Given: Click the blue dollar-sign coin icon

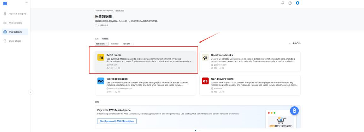Looking at the screenshot, I should click(x=294, y=111).
